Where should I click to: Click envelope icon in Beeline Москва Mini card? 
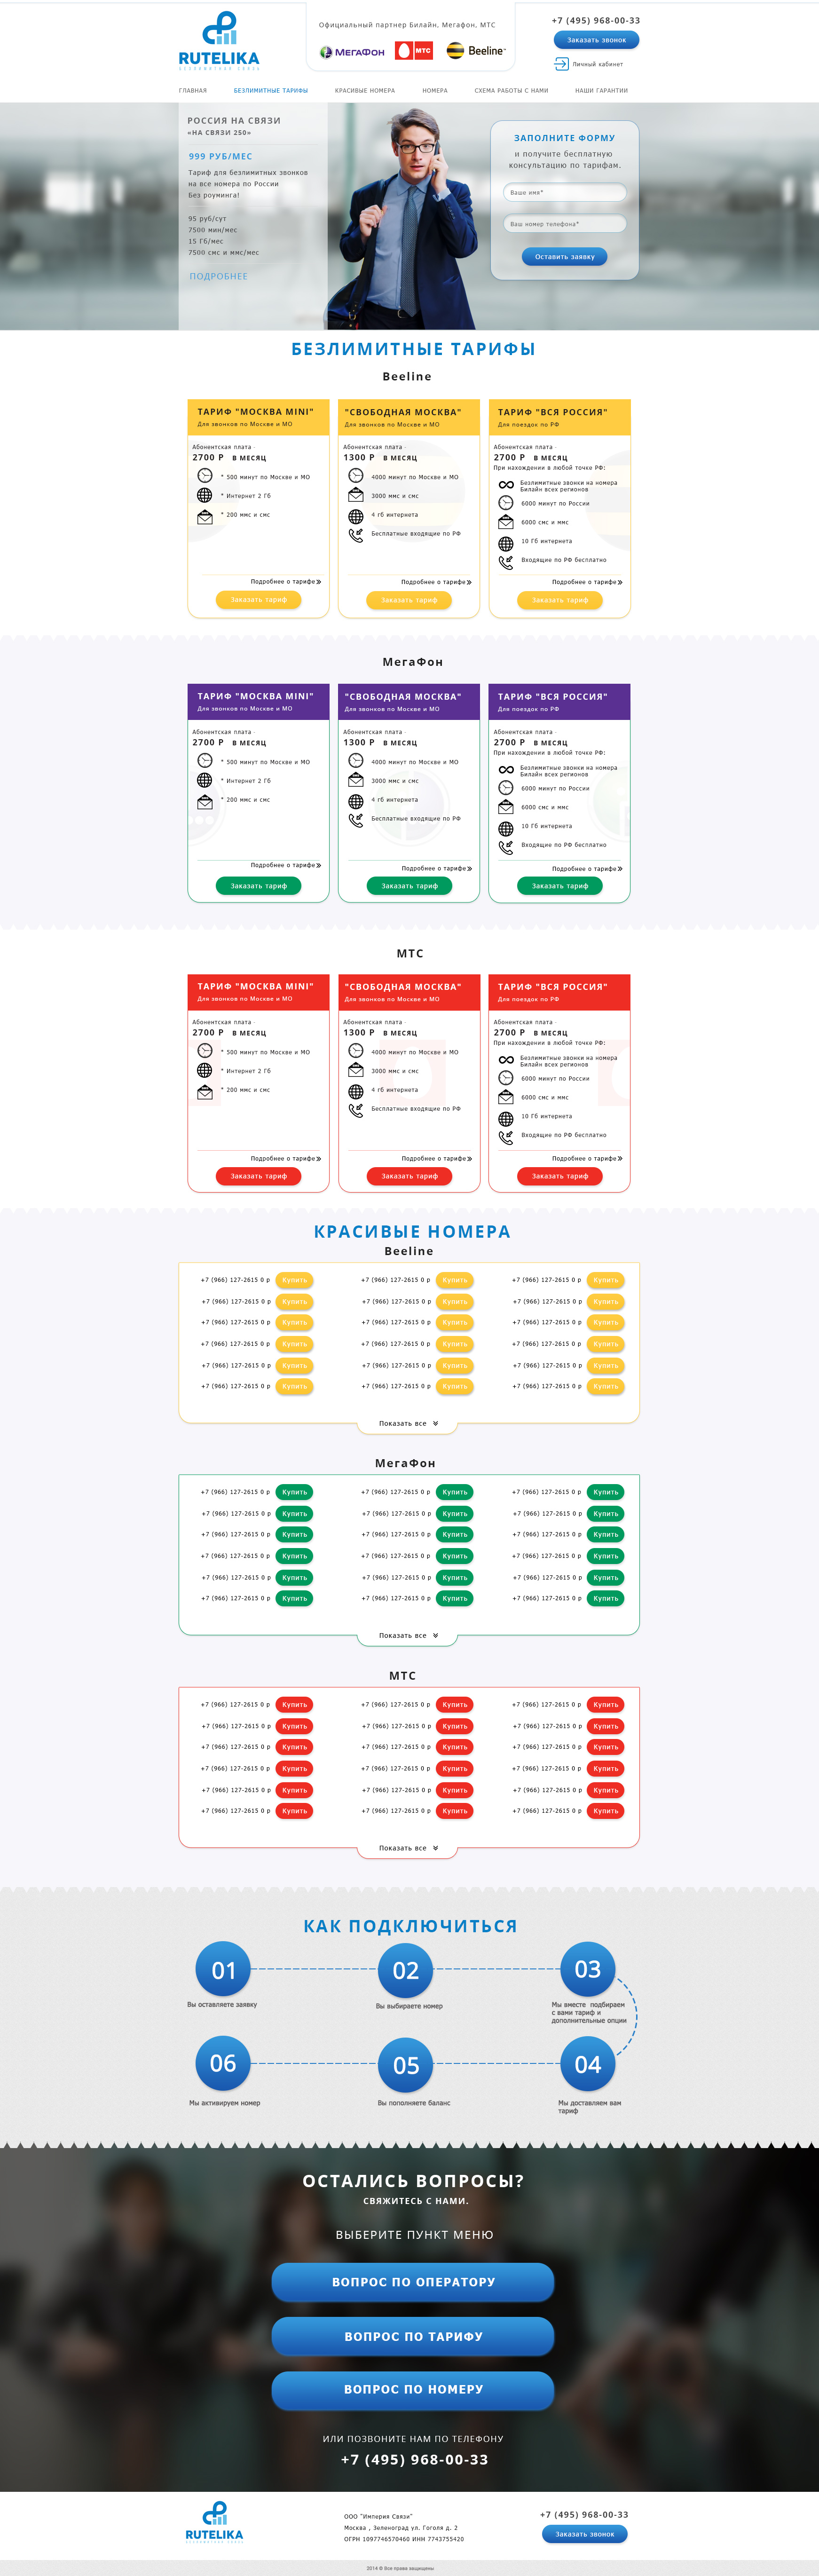[205, 516]
